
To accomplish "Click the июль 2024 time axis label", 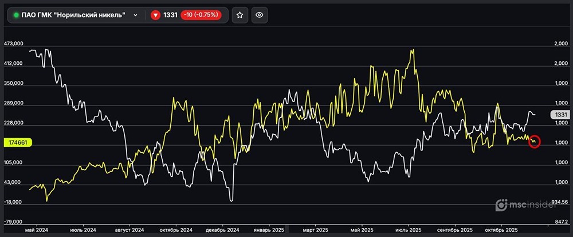I will pos(83,230).
